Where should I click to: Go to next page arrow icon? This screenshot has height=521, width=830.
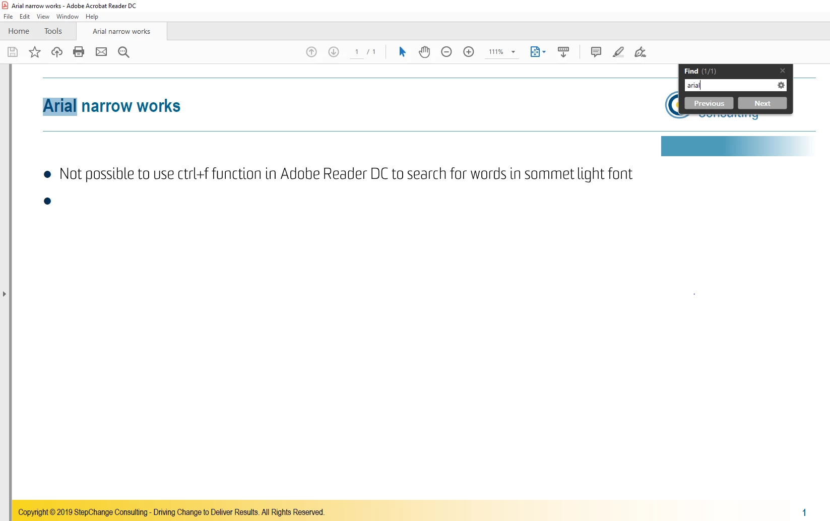click(334, 52)
